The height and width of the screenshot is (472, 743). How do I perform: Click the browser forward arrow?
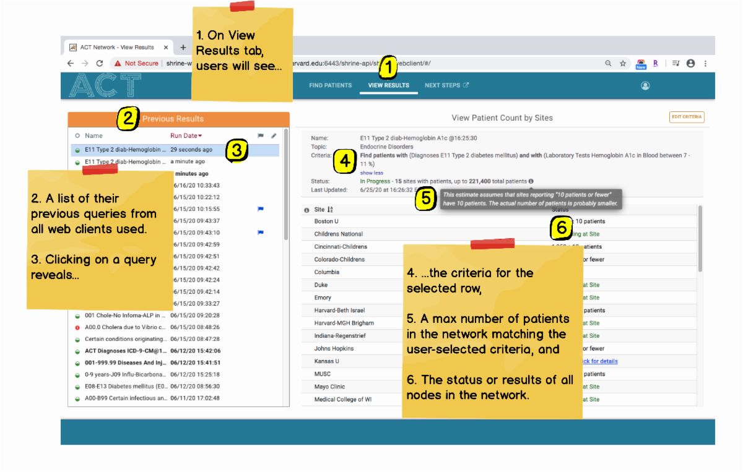85,63
